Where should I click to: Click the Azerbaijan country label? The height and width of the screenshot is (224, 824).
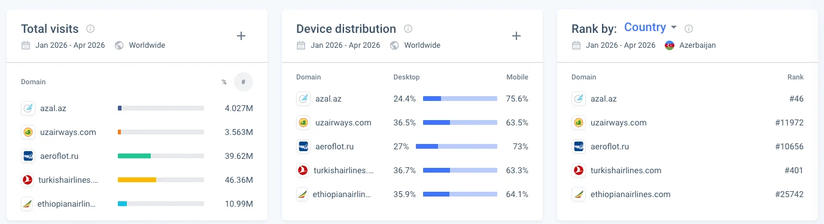pos(698,45)
